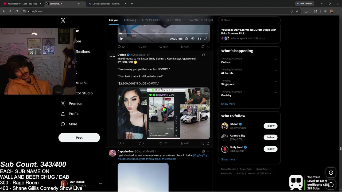Open Terms of Service link
This screenshot has height=192, width=342.
[x=228, y=169]
